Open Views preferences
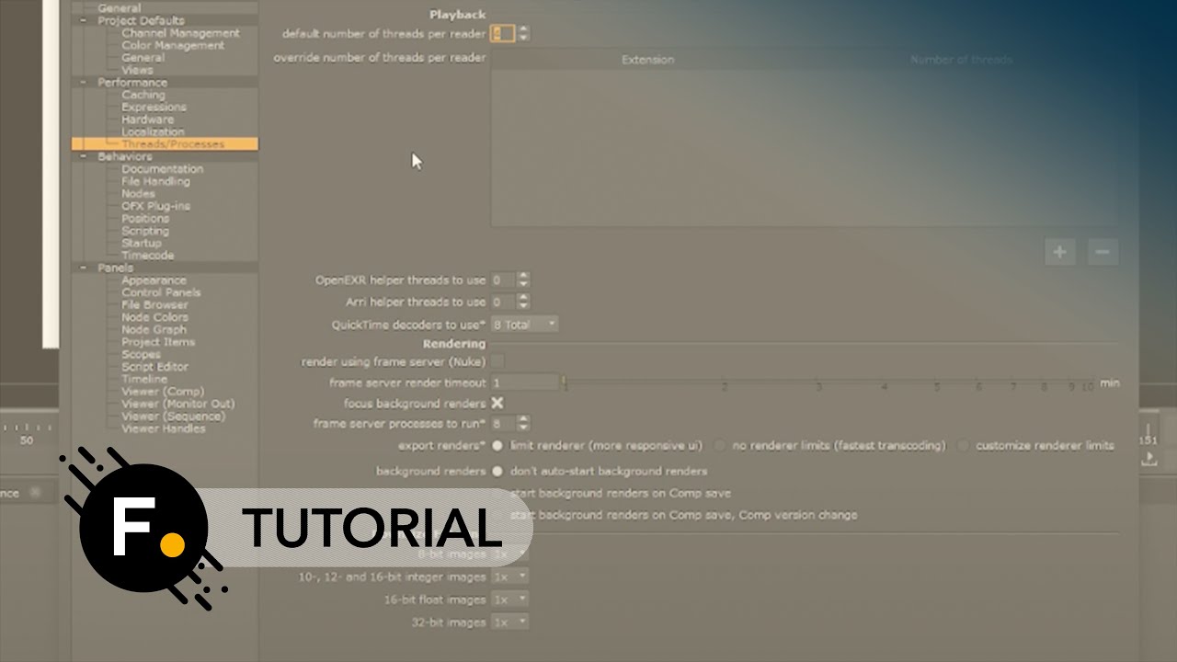The image size is (1177, 662). tap(137, 70)
